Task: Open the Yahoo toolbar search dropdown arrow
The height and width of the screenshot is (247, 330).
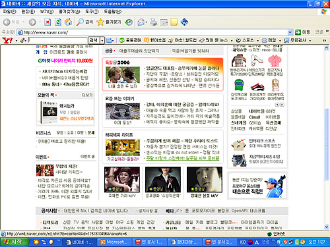Action: [102, 40]
